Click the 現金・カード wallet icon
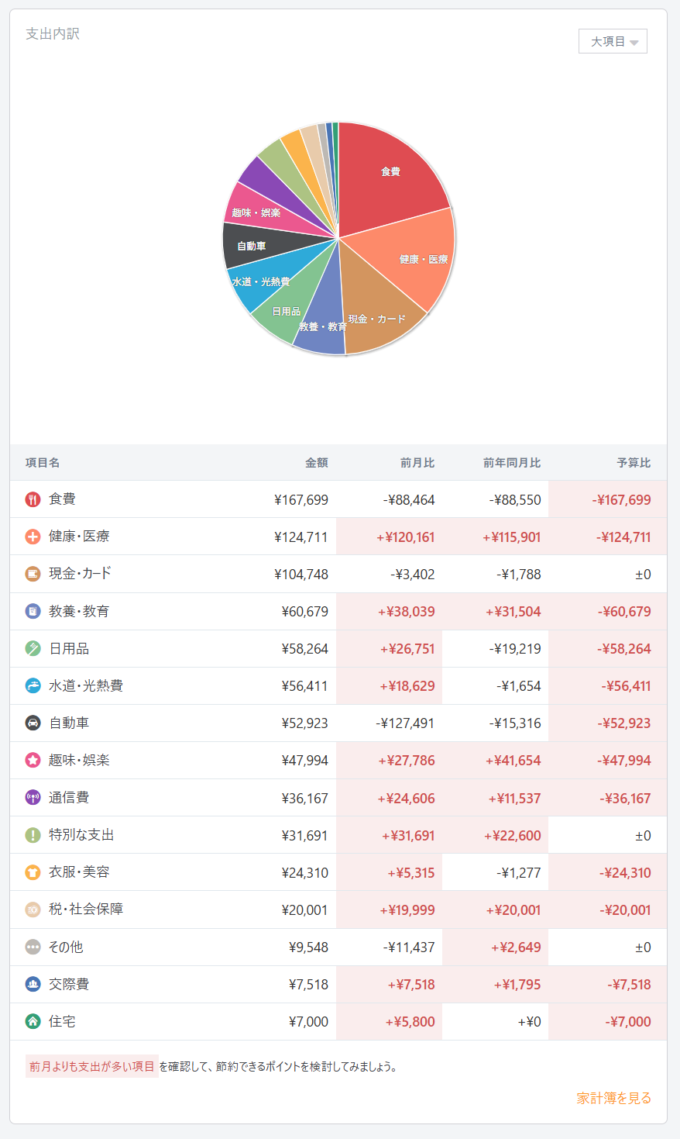Viewport: 680px width, 1139px height. 33,574
